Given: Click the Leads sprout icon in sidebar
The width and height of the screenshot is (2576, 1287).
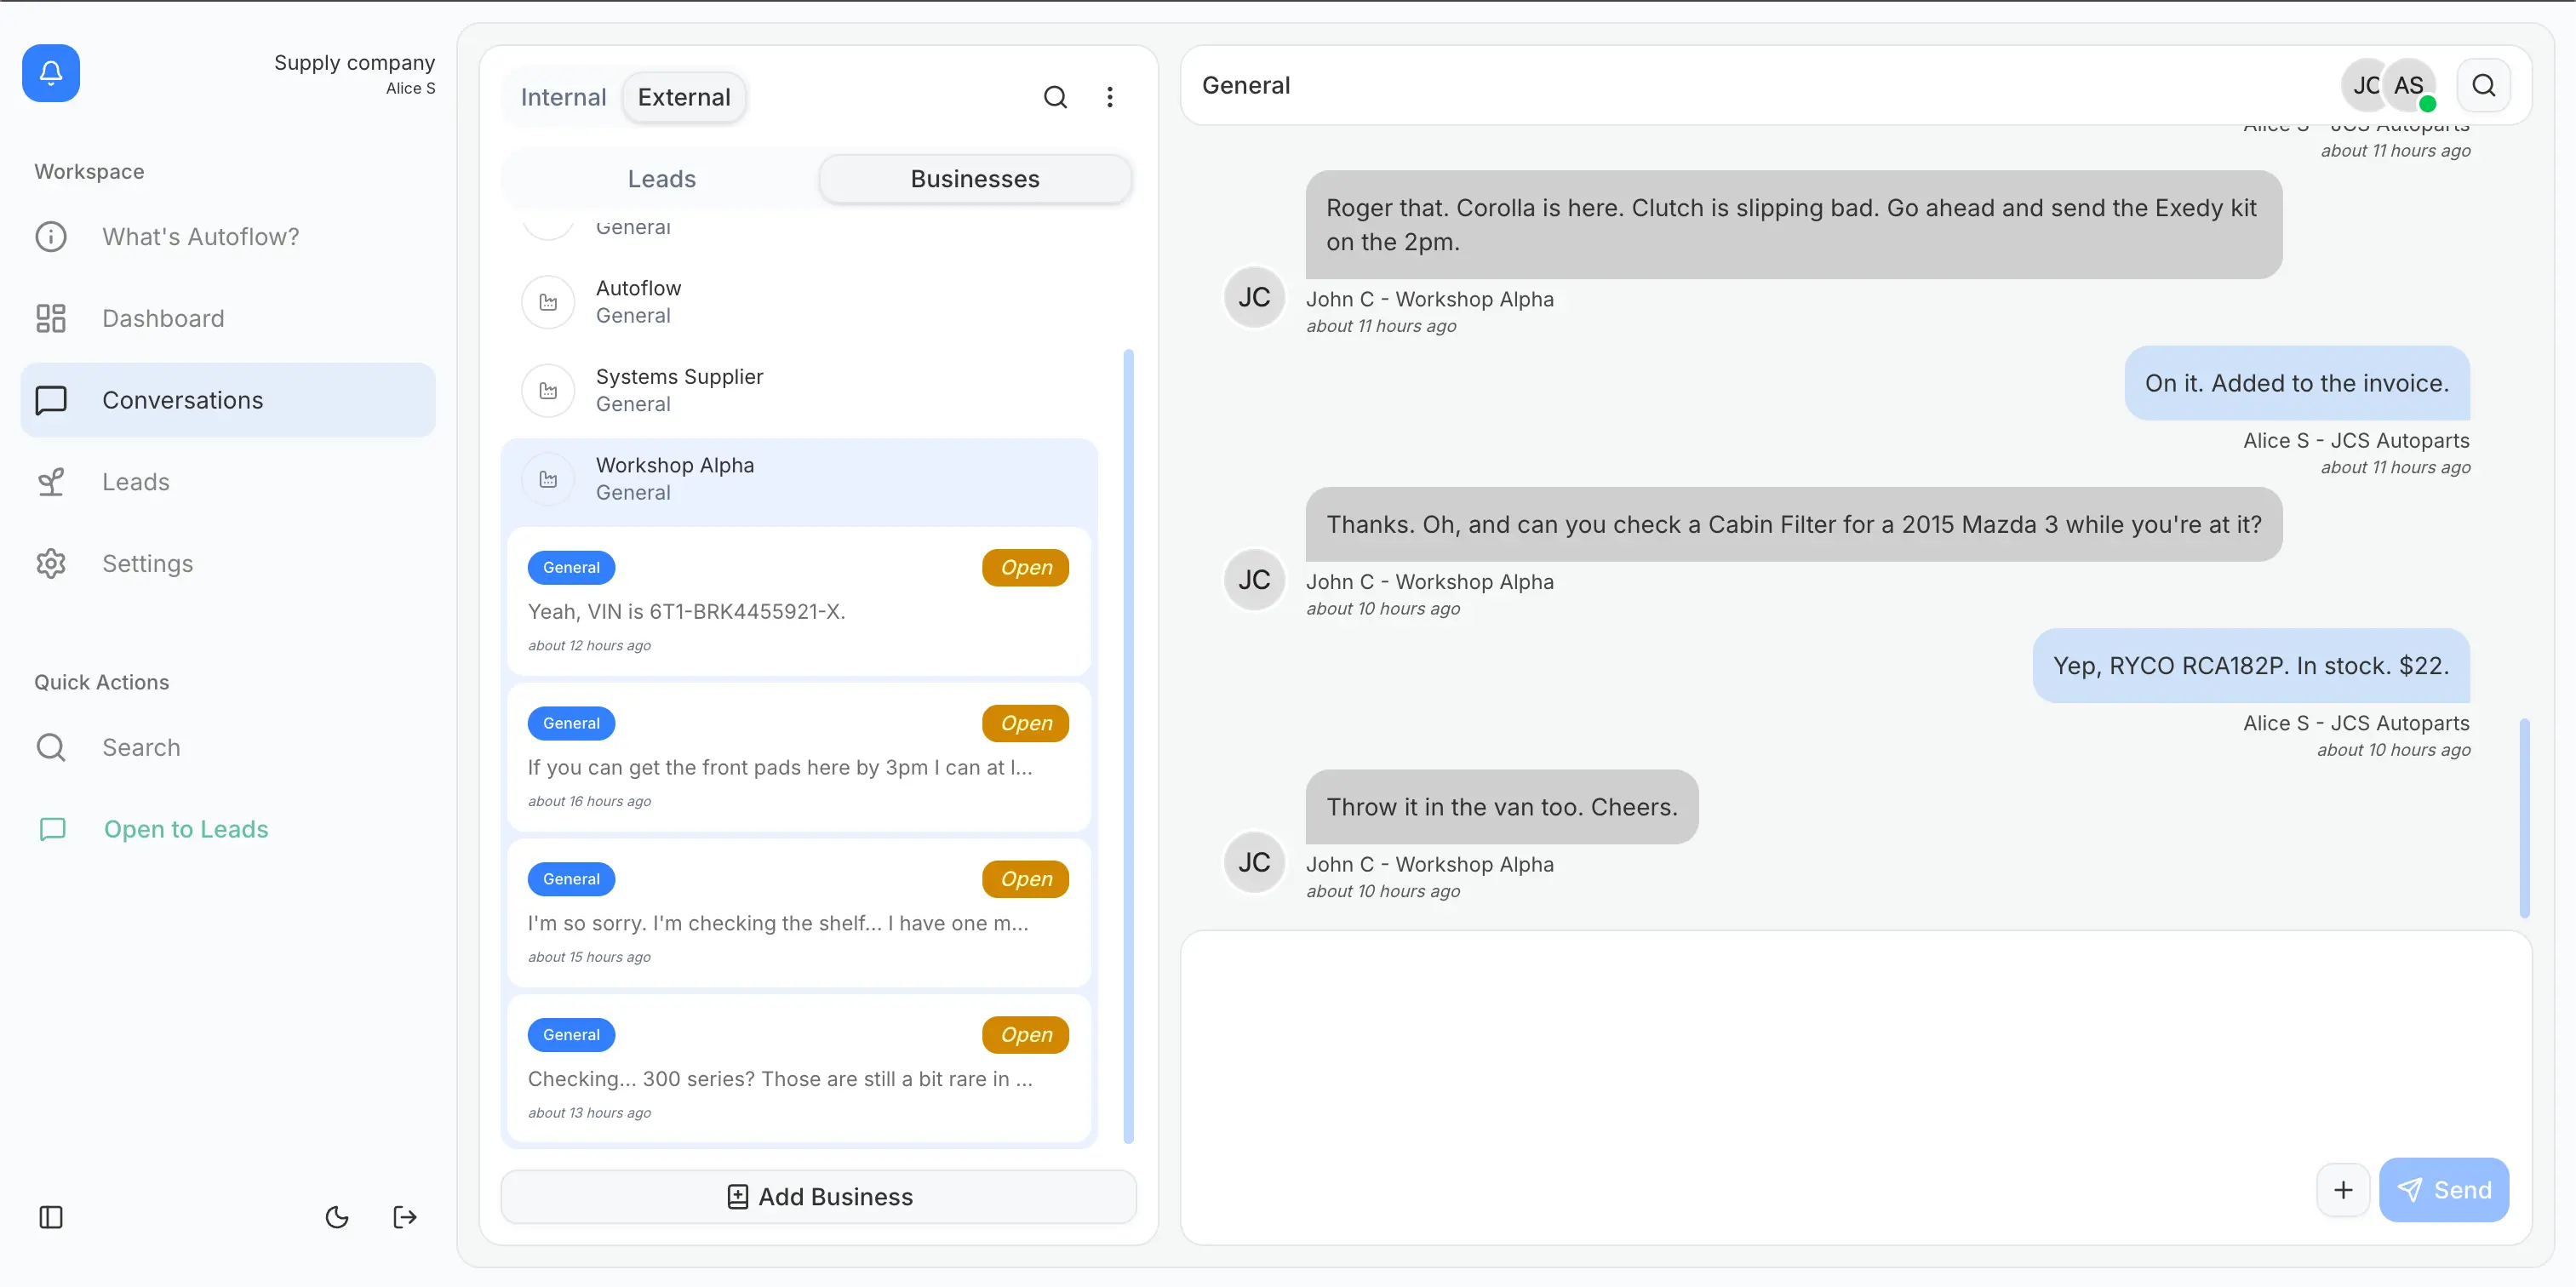Looking at the screenshot, I should tap(51, 482).
